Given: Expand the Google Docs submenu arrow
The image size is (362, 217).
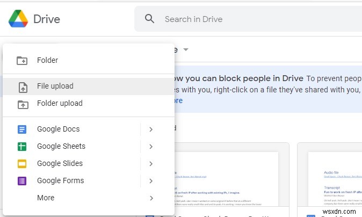Looking at the screenshot, I should 151,129.
